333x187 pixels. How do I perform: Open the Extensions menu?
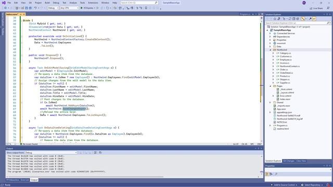pyautogui.click(x=93, y=3)
